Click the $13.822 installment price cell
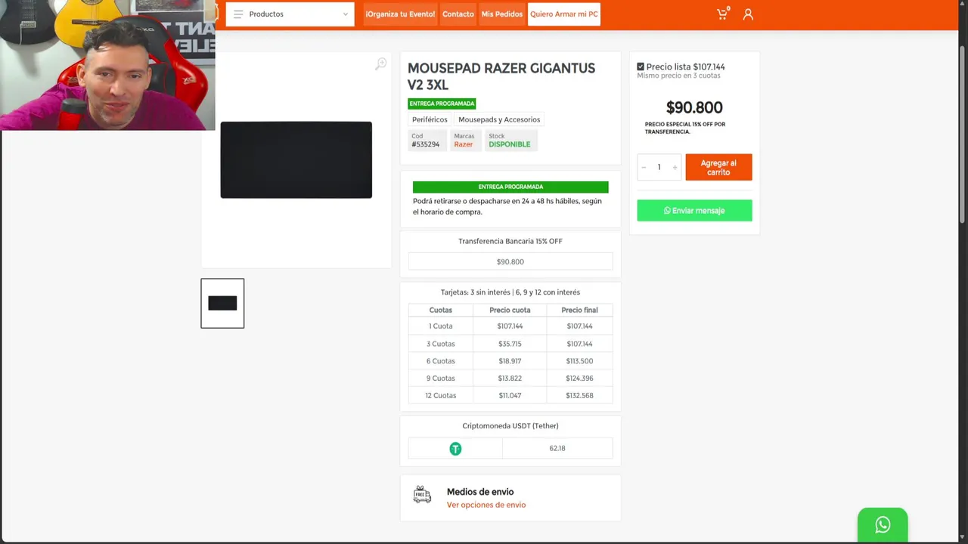Screen dimensions: 968x544 (x=510, y=379)
